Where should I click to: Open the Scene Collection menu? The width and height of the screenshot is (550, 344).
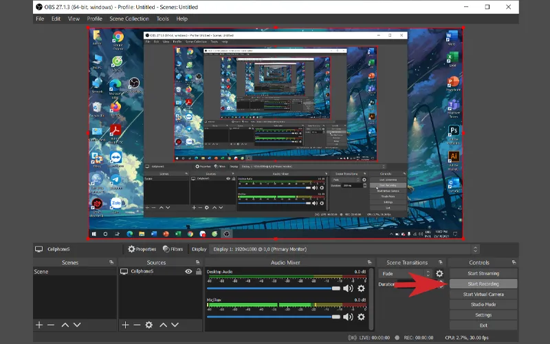129,19
